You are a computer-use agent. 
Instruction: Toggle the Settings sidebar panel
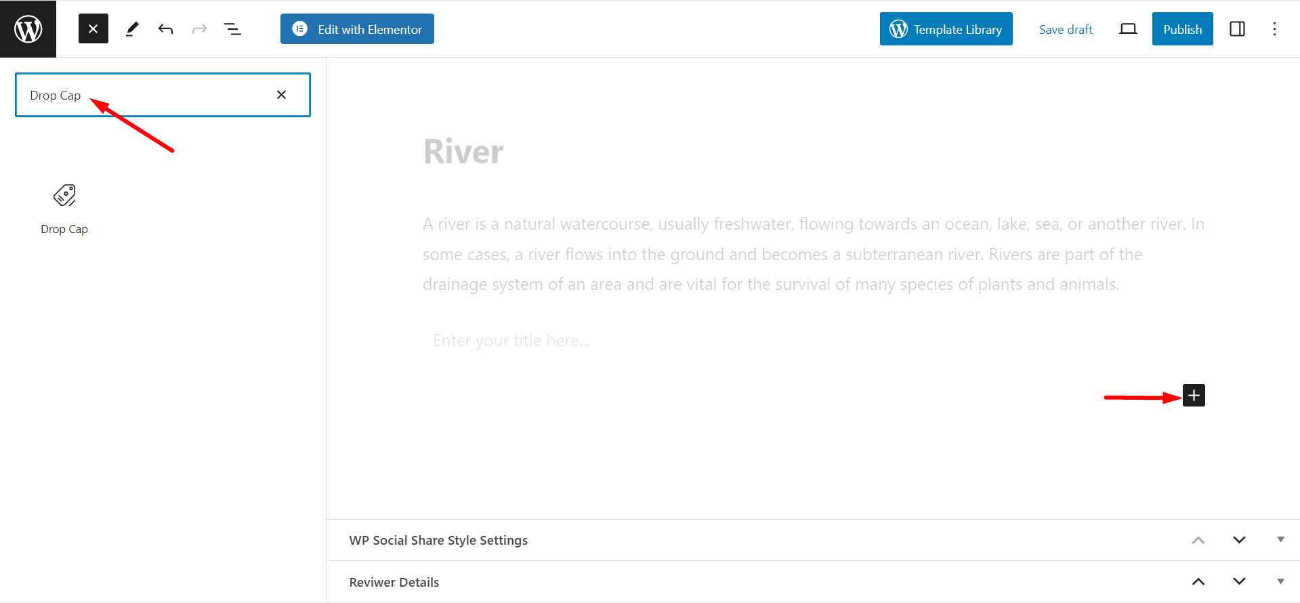(1237, 29)
